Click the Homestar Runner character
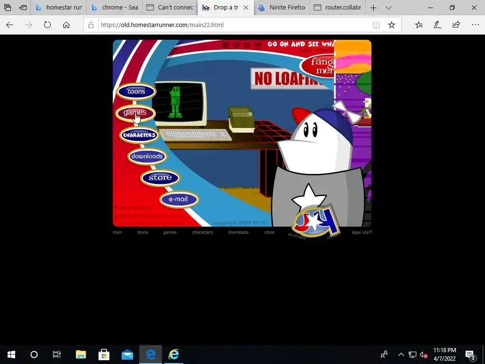 [x=318, y=167]
